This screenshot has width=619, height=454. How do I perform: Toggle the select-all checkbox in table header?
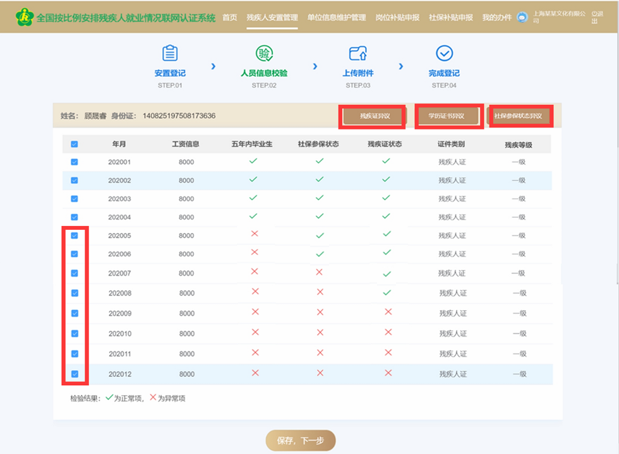pos(75,145)
